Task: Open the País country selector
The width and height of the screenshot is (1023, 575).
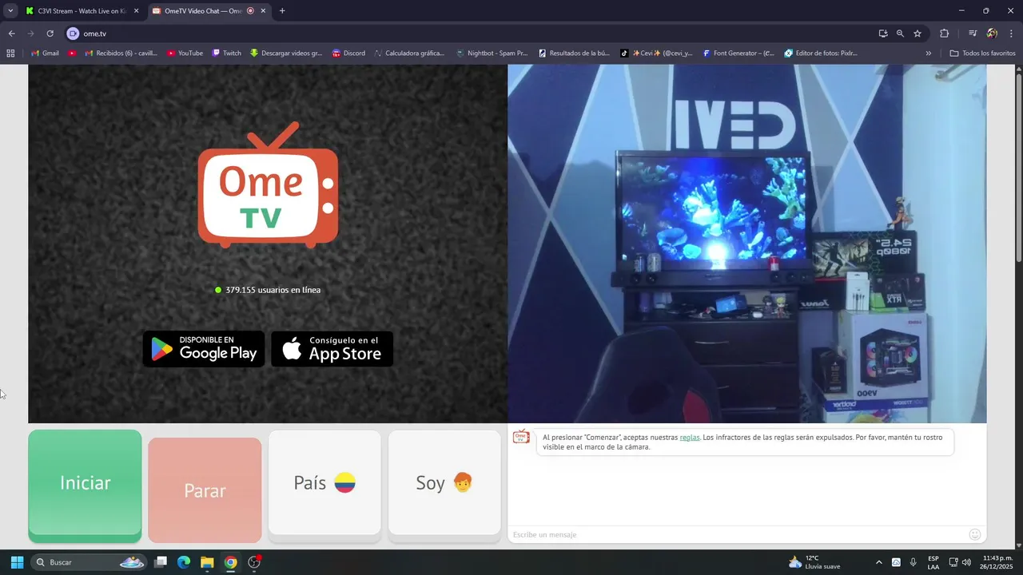Action: click(324, 482)
